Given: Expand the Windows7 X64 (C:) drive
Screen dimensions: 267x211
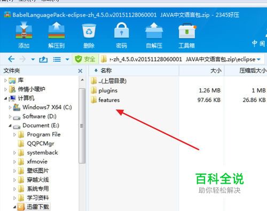Looking at the screenshot, I should pos(10,107).
